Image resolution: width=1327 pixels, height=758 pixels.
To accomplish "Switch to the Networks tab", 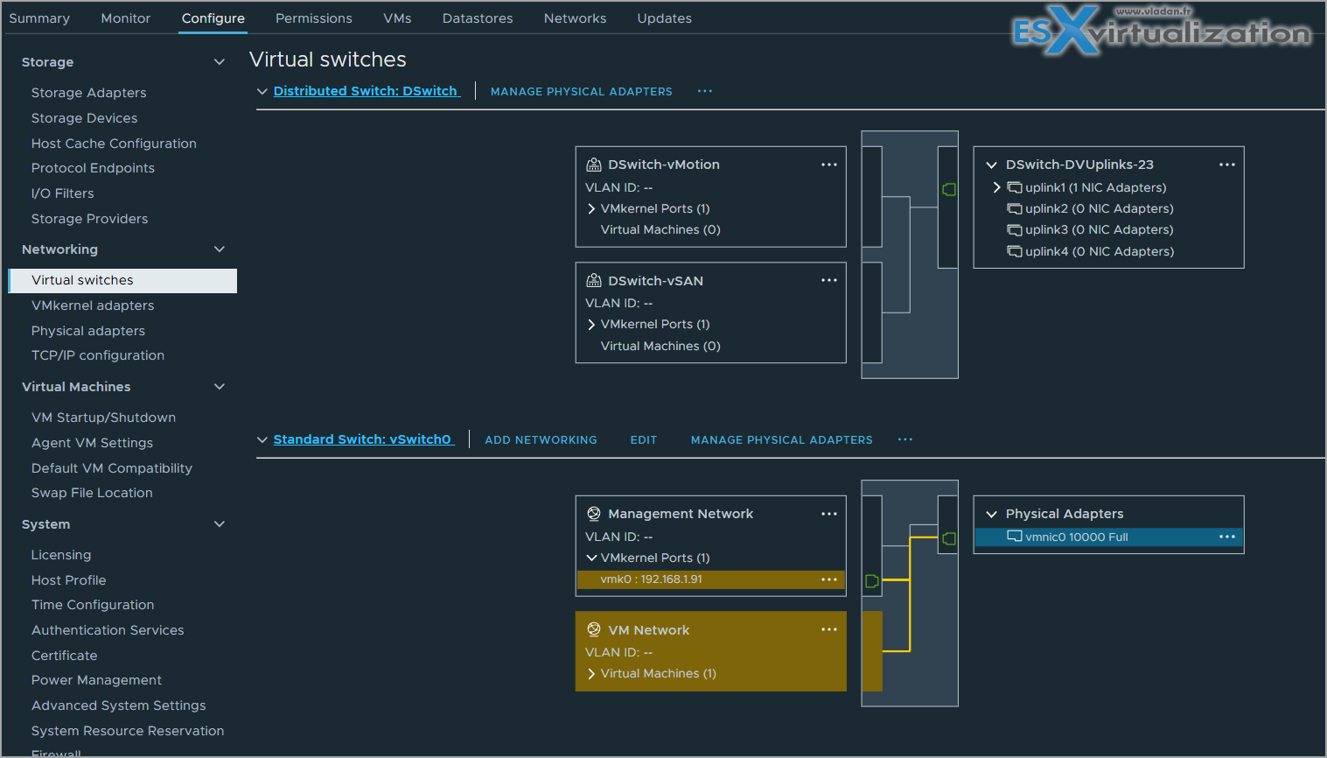I will coord(575,18).
